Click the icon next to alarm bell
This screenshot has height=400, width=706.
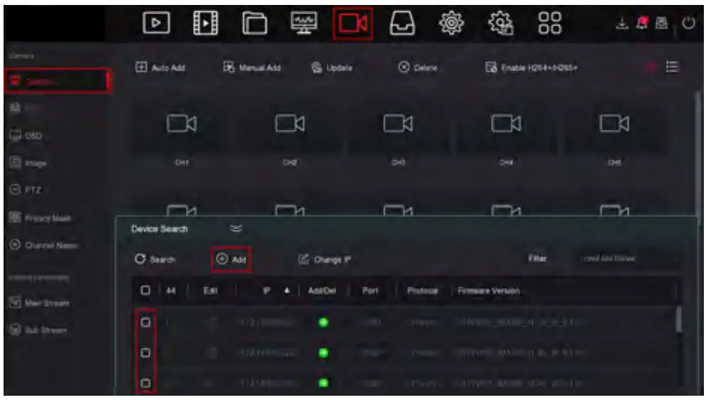pos(661,23)
